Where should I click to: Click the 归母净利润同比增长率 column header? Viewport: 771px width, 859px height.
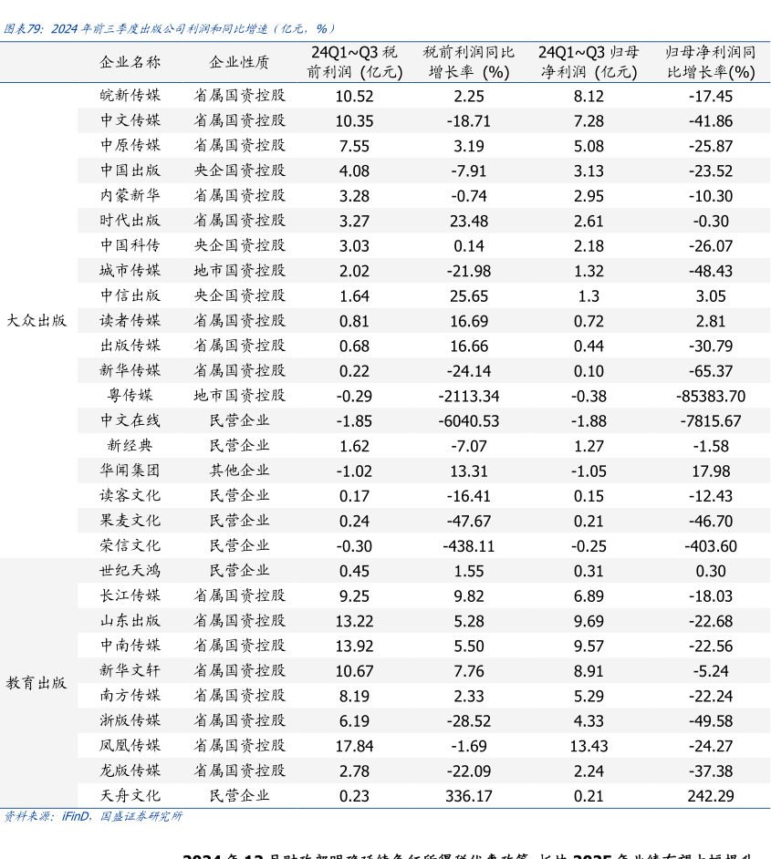coord(711,62)
